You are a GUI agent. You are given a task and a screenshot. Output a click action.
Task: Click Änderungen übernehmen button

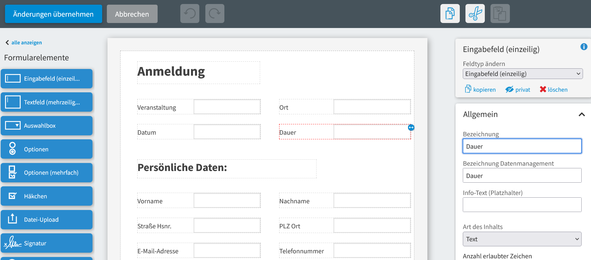pyautogui.click(x=53, y=14)
